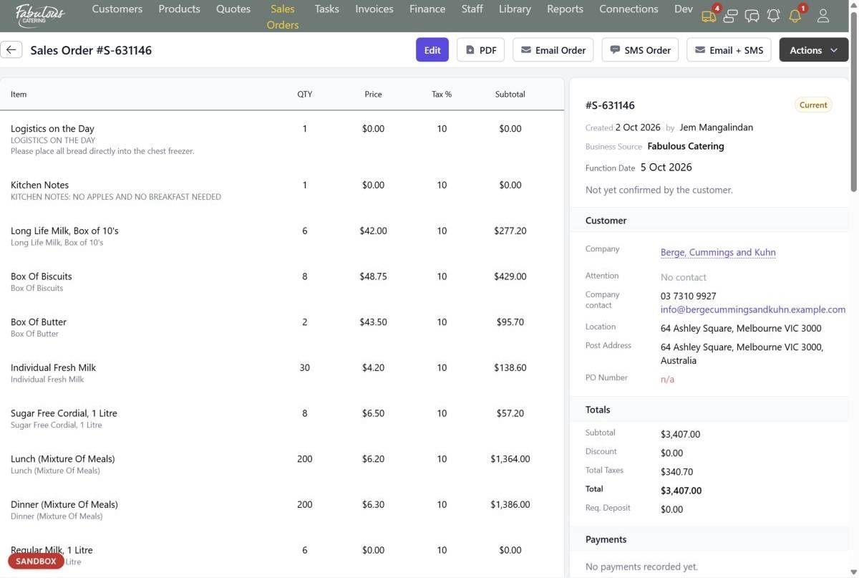Expand the Actions dropdown
859x578 pixels.
[814, 50]
